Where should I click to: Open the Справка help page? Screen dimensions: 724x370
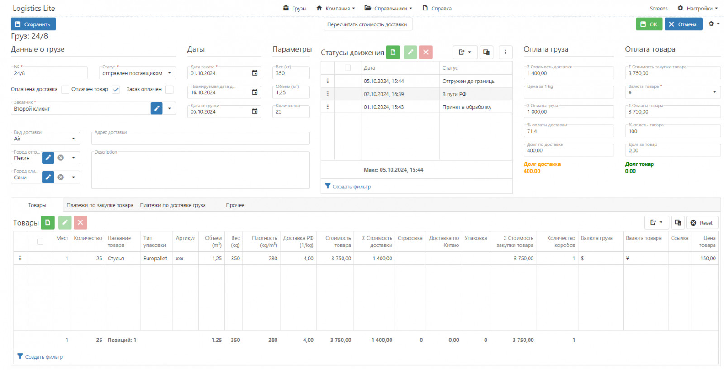tap(437, 8)
